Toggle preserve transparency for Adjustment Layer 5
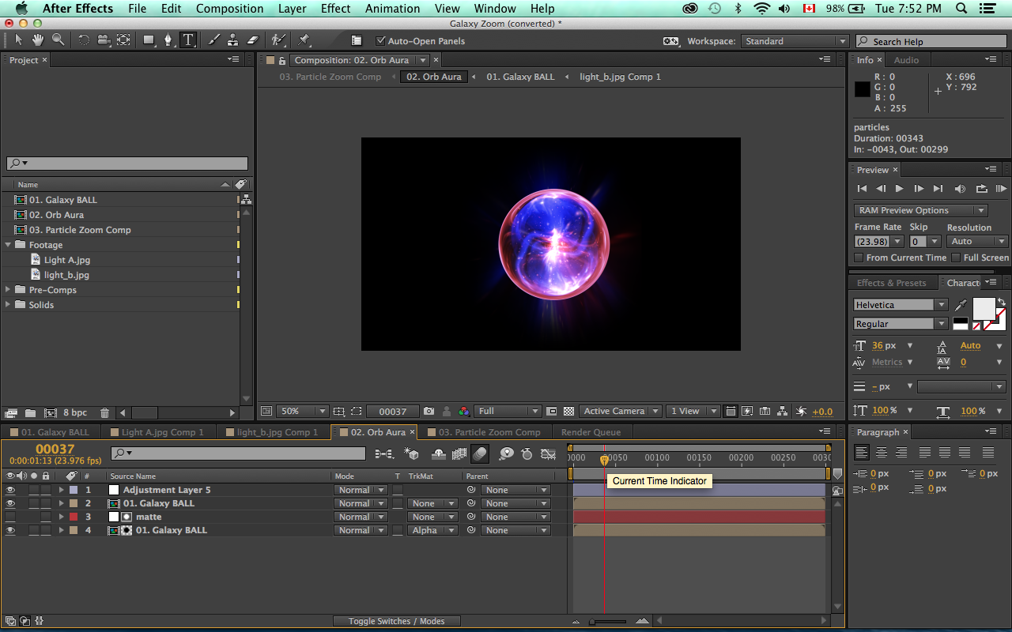Viewport: 1012px width, 632px height. click(398, 490)
